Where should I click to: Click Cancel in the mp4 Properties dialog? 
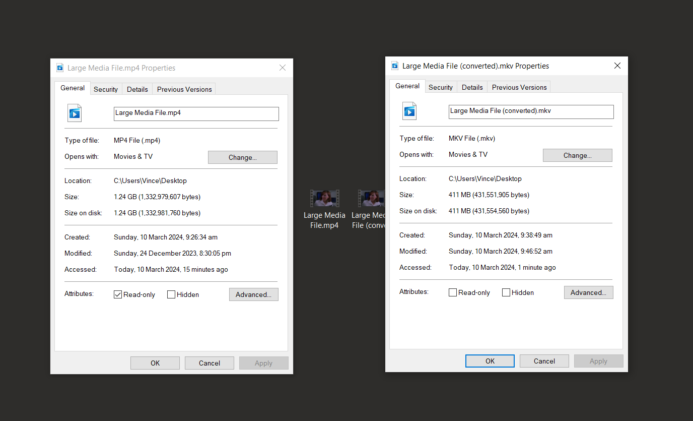point(209,363)
